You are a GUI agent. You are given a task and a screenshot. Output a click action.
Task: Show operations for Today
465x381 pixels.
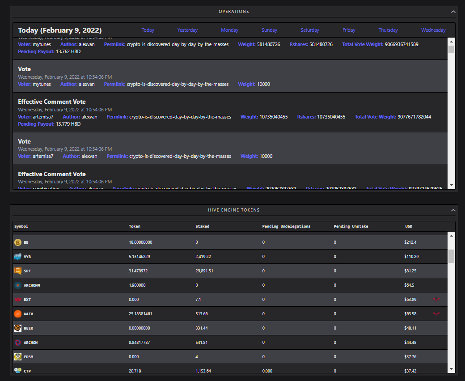(148, 30)
